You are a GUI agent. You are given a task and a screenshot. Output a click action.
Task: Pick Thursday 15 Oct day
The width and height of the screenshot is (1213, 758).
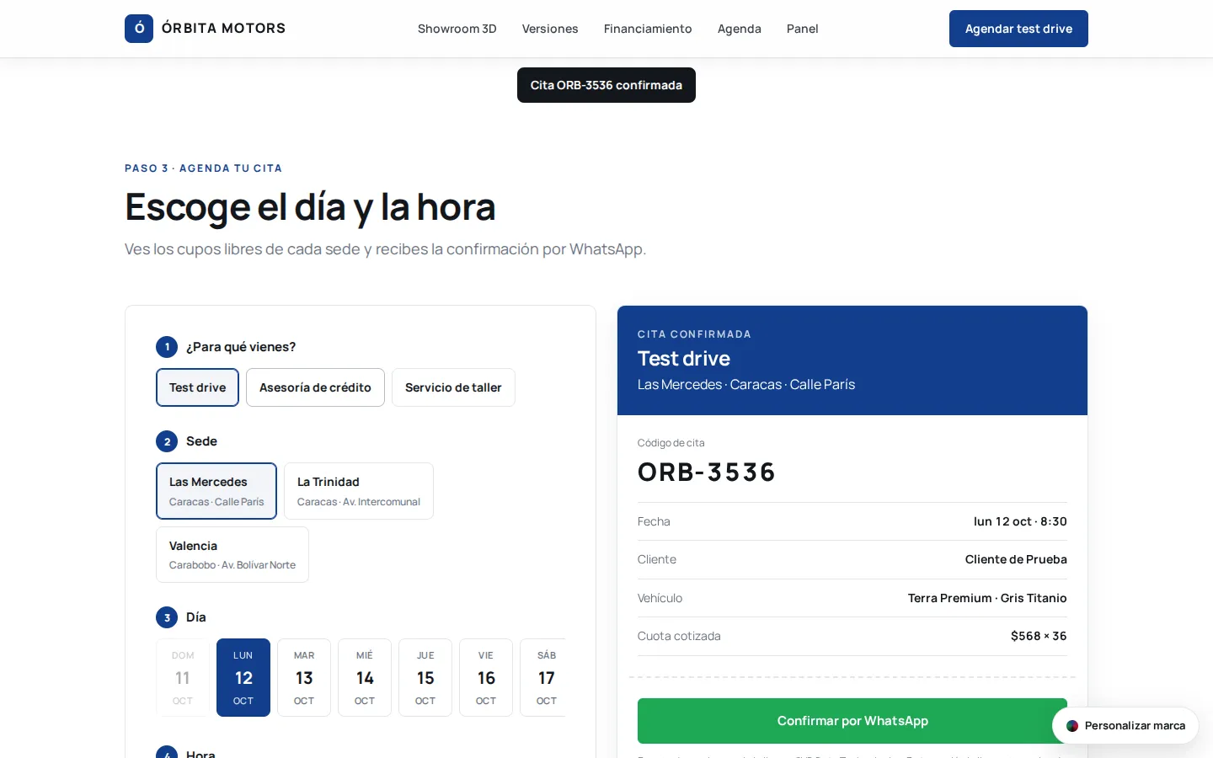(x=425, y=678)
